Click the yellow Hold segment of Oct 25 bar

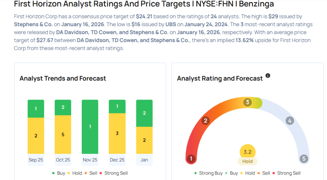[x=63, y=134]
